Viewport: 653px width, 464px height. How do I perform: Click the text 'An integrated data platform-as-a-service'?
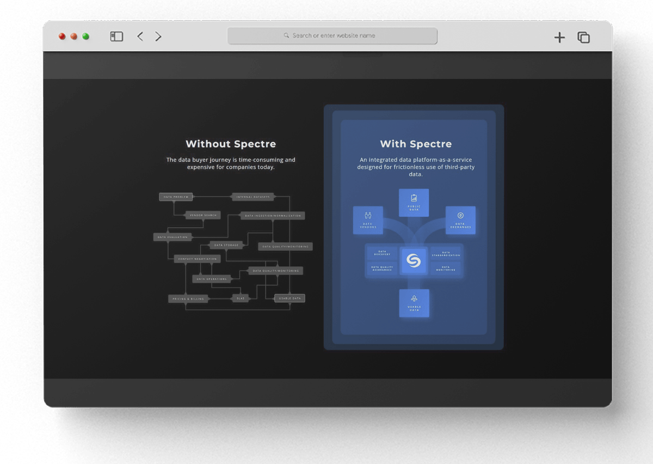[416, 160]
